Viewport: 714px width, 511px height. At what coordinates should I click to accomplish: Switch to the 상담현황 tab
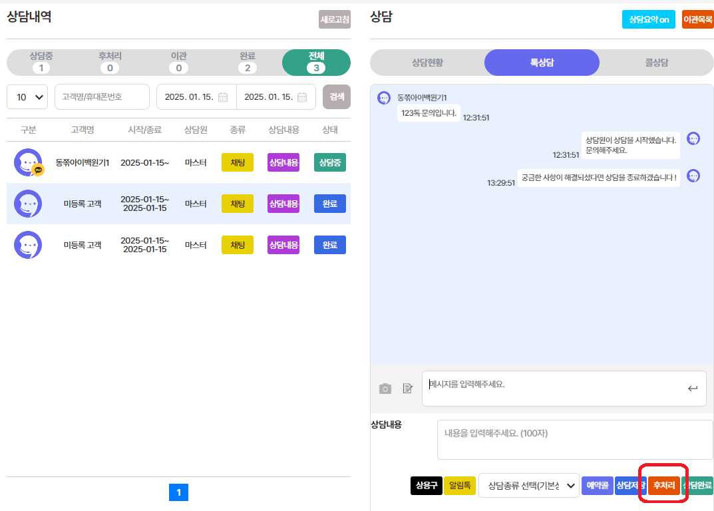tap(427, 63)
